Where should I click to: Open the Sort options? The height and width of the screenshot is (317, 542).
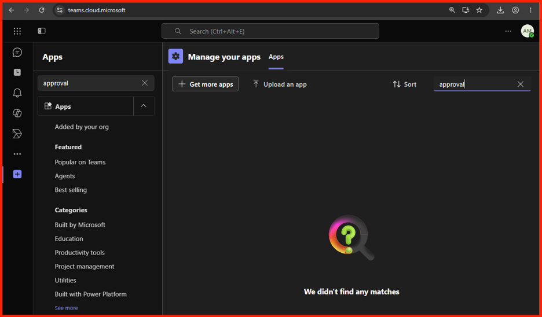(x=404, y=84)
